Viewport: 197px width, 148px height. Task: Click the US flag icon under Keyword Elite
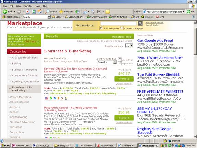pos(47,98)
